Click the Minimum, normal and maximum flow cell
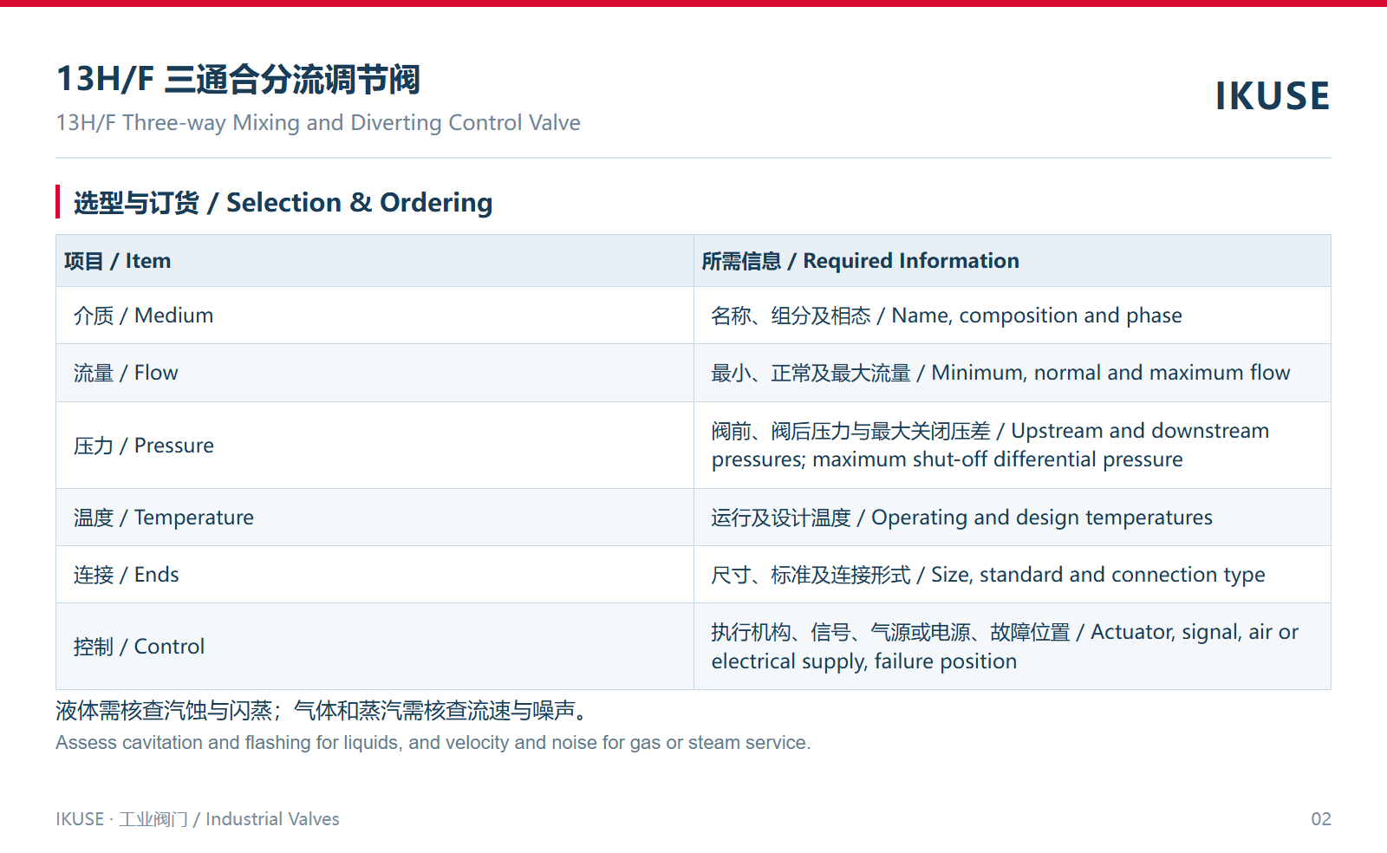The height and width of the screenshot is (853, 1387). tap(1013, 373)
